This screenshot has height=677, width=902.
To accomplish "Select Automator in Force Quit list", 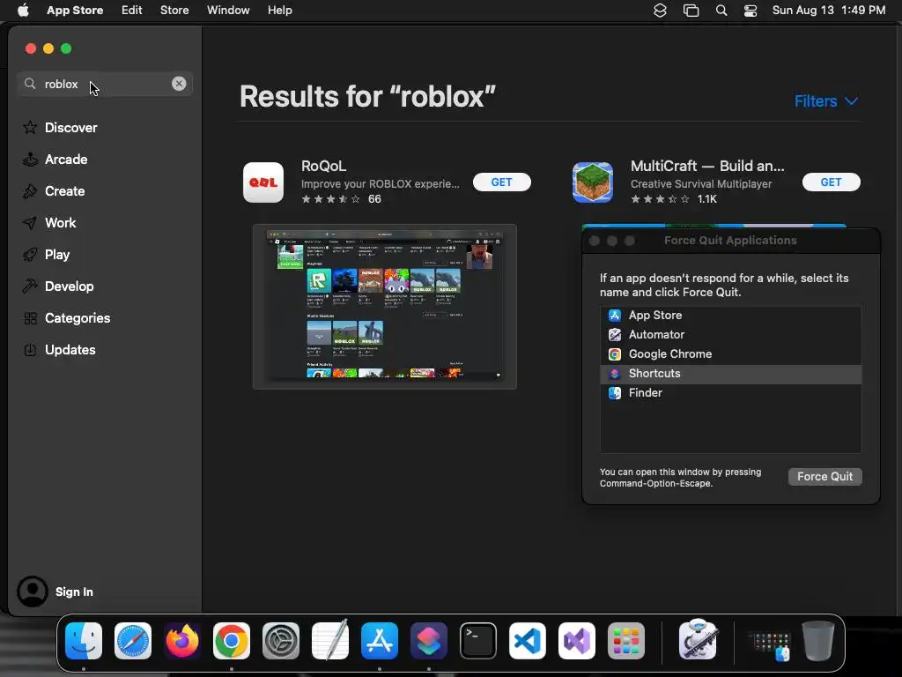I will coord(730,334).
